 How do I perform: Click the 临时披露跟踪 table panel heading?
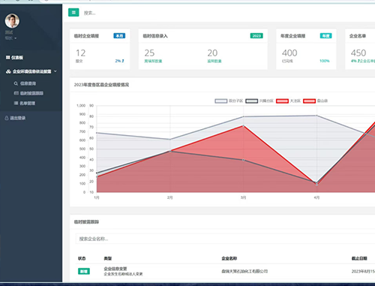click(x=86, y=222)
